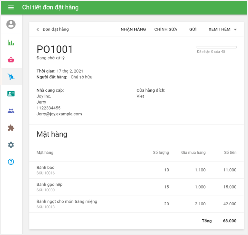This screenshot has height=235, width=248.
Task: Click the CHỈNH SỬA button
Action: point(166,29)
